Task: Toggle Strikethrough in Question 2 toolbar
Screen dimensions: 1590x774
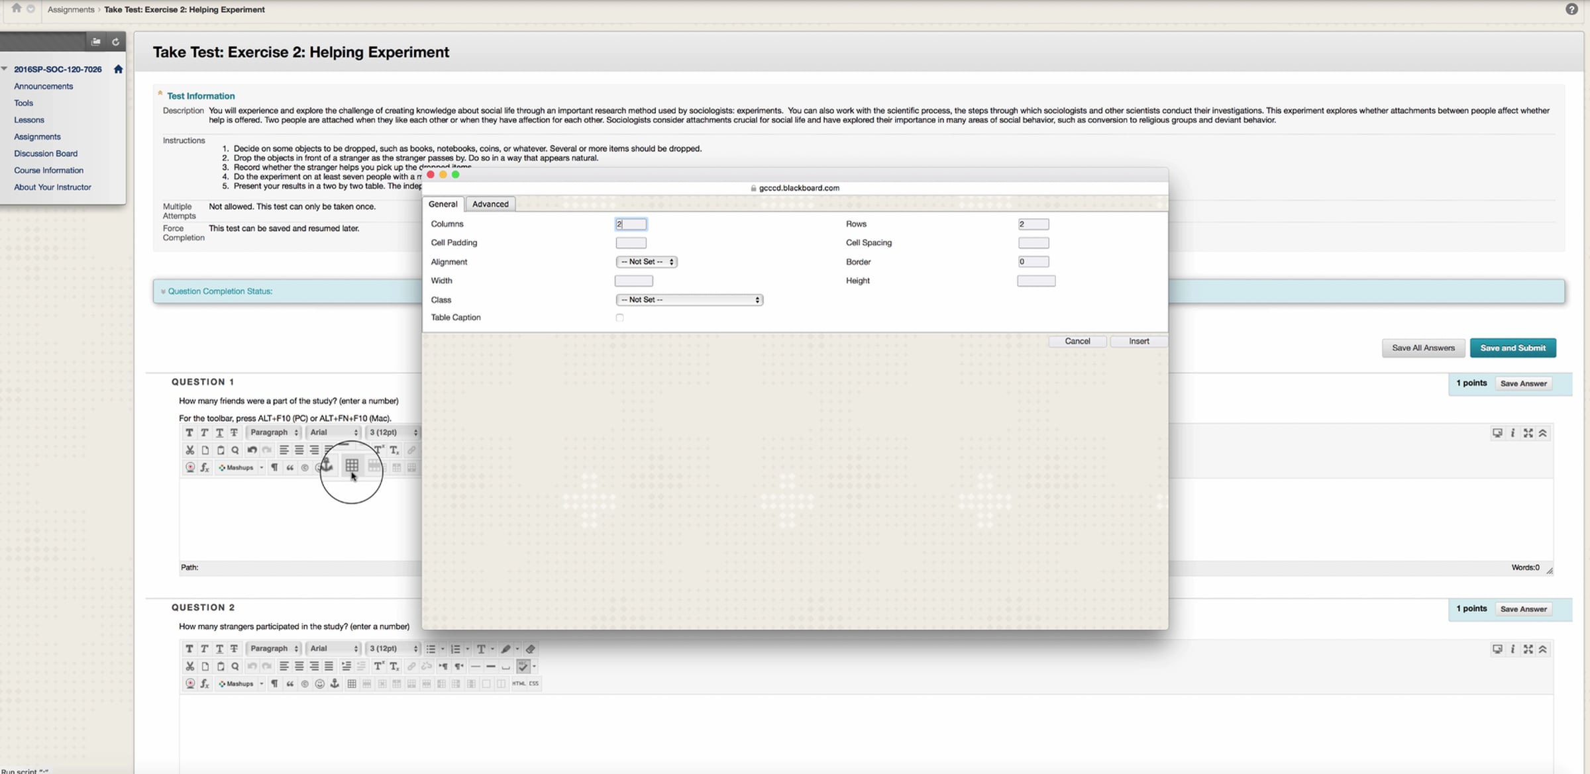Action: tap(234, 649)
